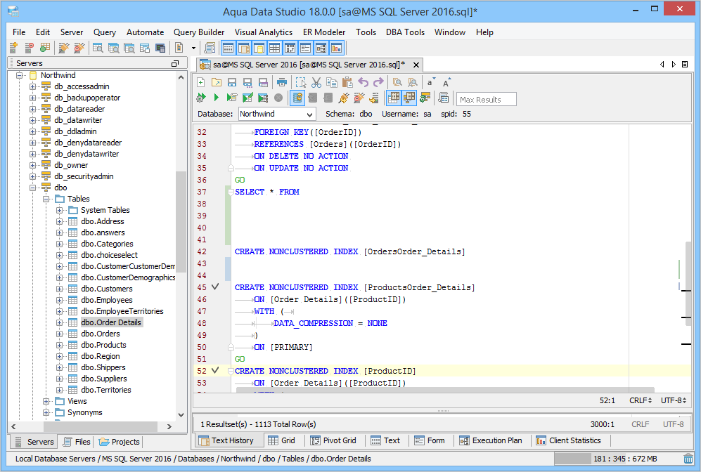Screen dimensions: 701x472
Task: Open the UTF-8 encoding selector
Action: [672, 400]
